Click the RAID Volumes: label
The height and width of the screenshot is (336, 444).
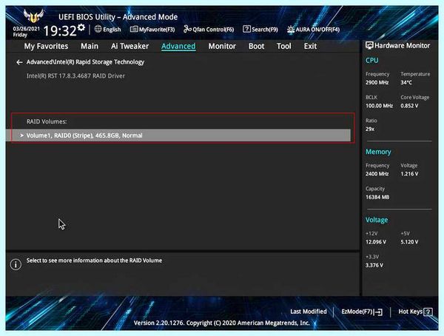[x=47, y=121]
